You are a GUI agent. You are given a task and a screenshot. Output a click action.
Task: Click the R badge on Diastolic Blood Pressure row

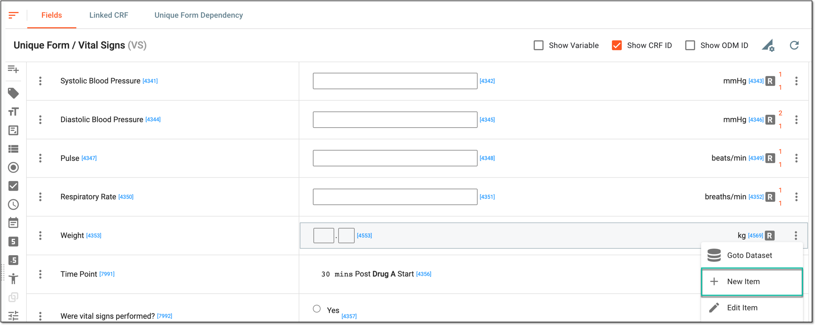[x=770, y=120]
